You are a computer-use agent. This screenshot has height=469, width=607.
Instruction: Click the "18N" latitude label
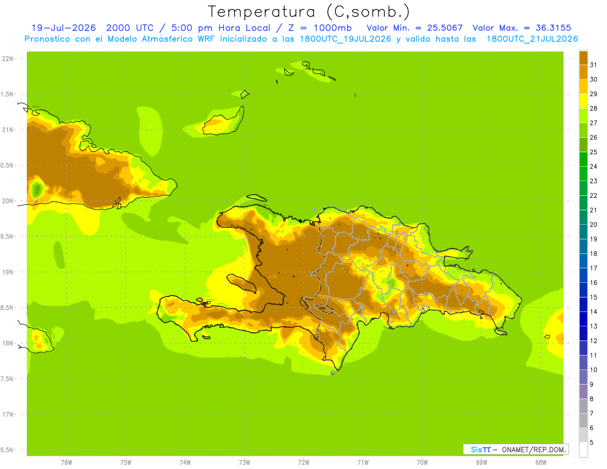tap(8, 343)
